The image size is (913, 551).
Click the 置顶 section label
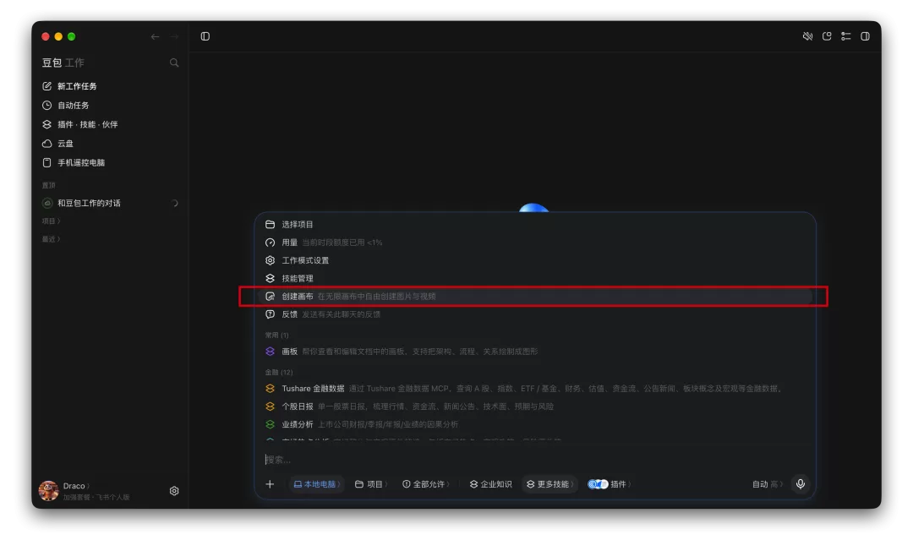click(x=48, y=186)
